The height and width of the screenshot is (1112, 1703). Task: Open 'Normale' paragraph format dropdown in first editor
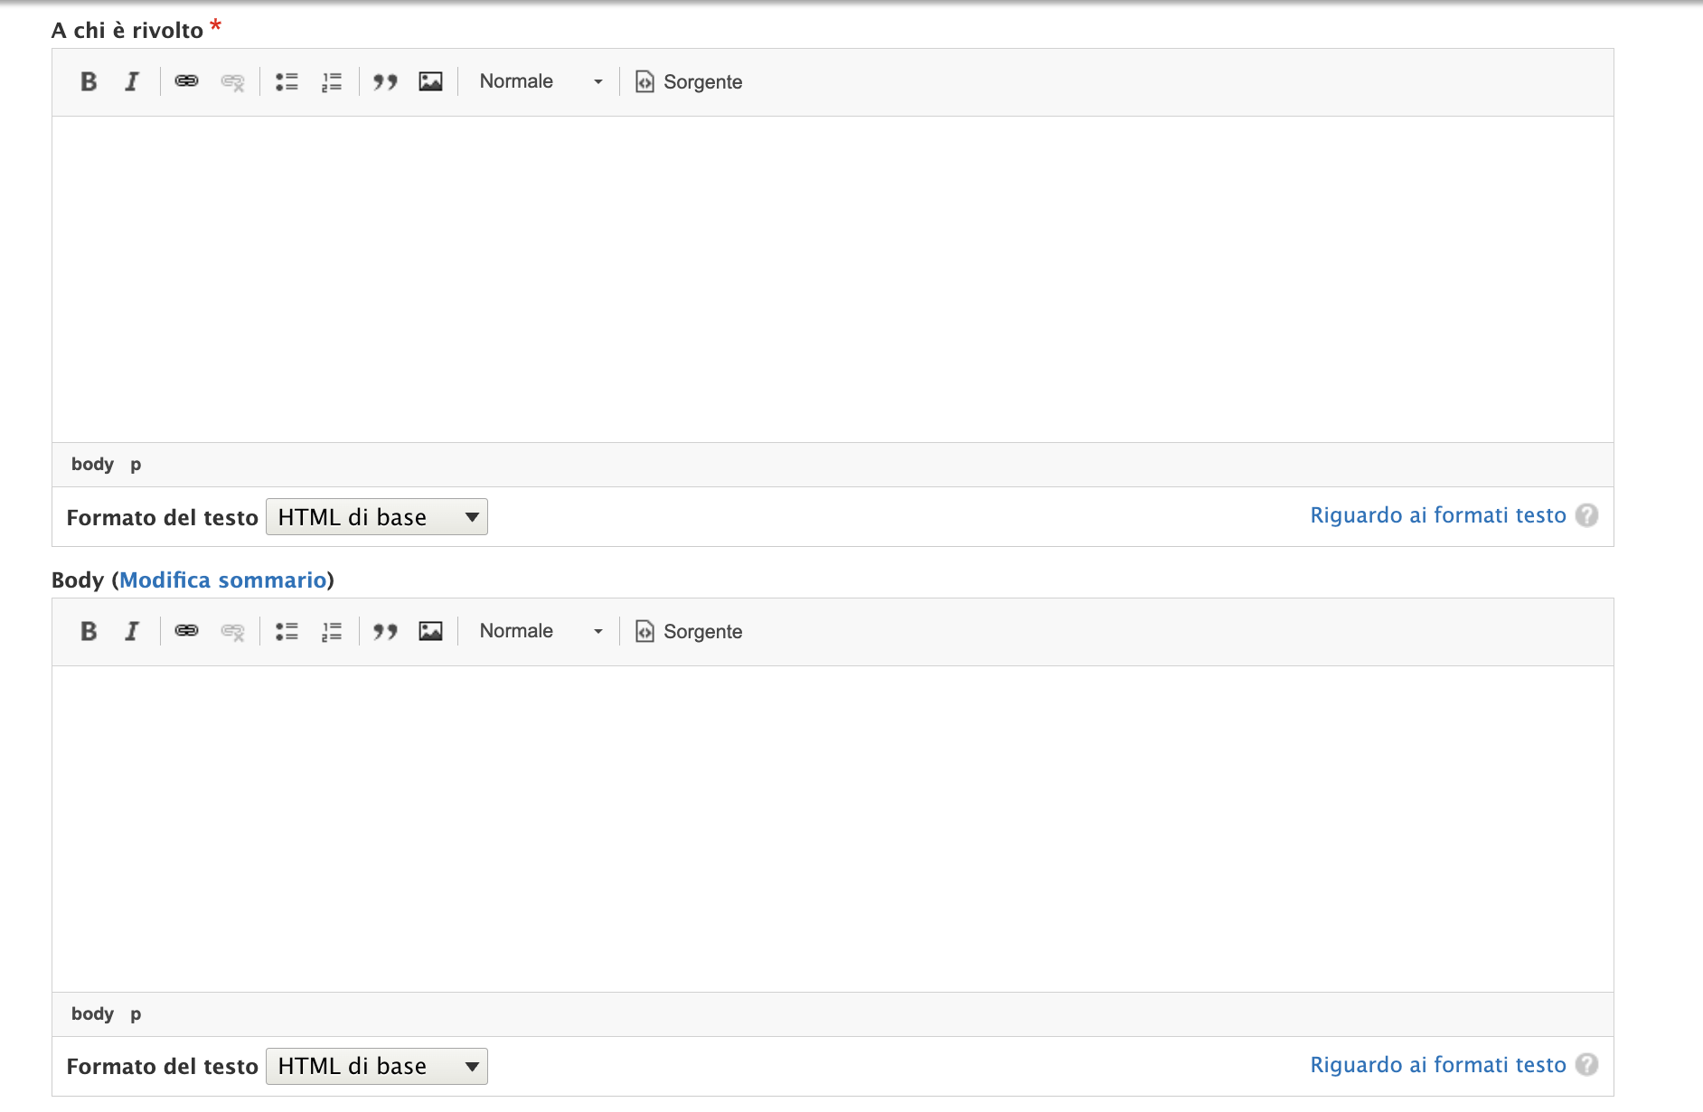pyautogui.click(x=540, y=81)
